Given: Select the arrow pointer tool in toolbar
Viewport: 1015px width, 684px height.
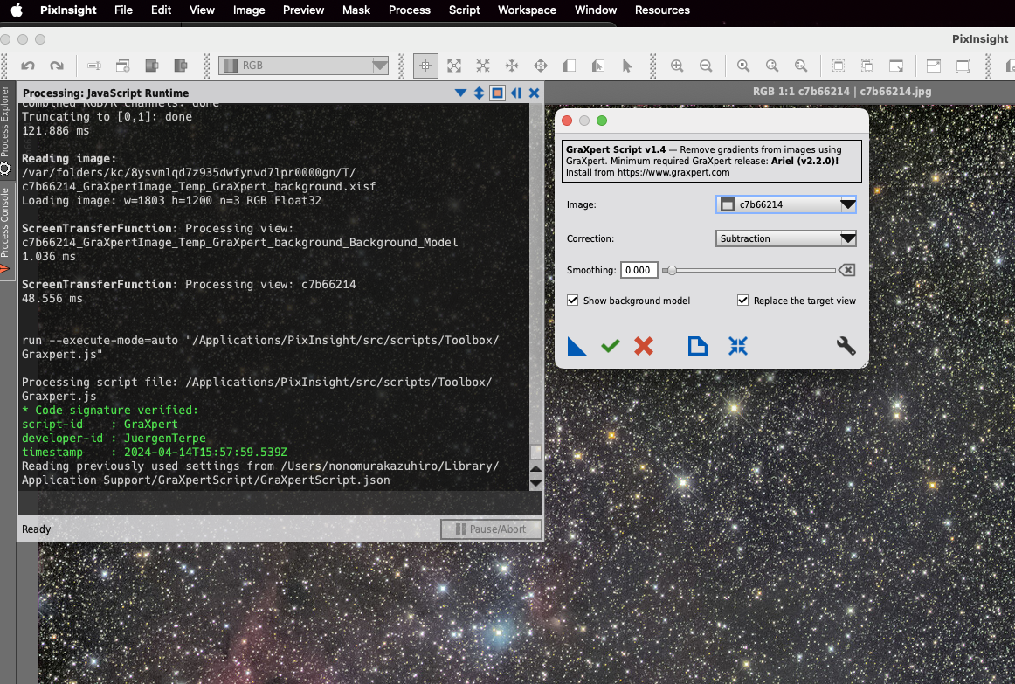Looking at the screenshot, I should tap(626, 66).
